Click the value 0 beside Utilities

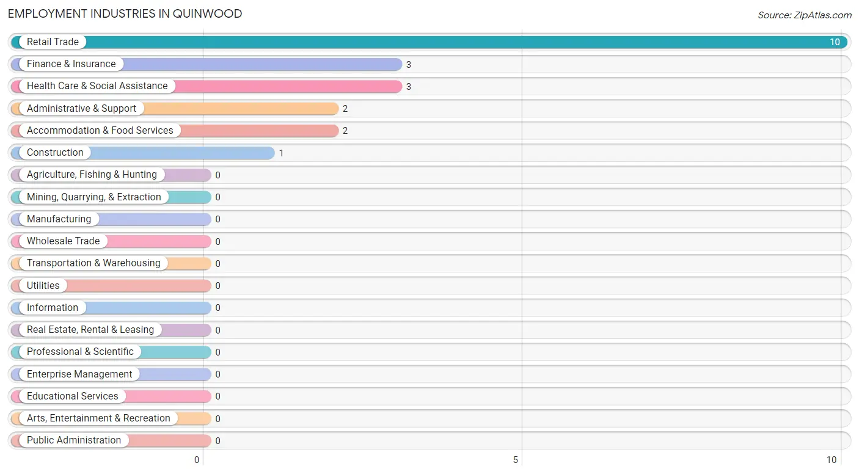click(217, 286)
